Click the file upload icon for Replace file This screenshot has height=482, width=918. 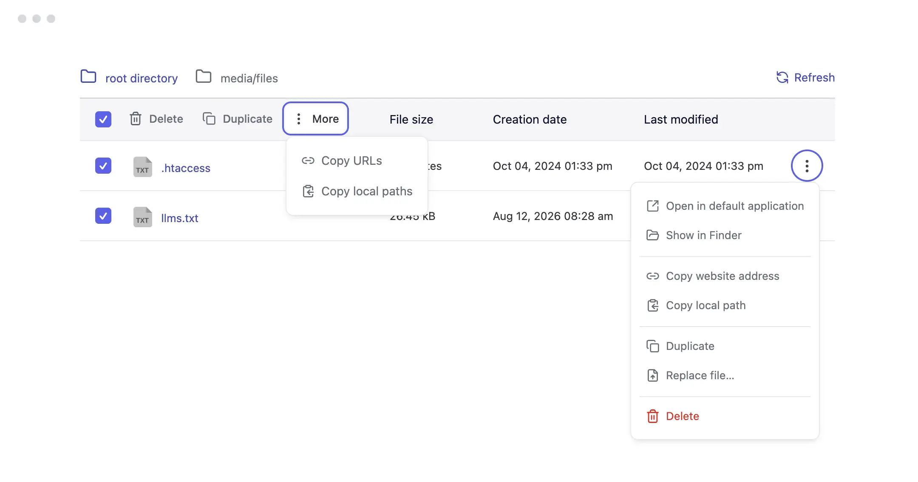pyautogui.click(x=653, y=375)
